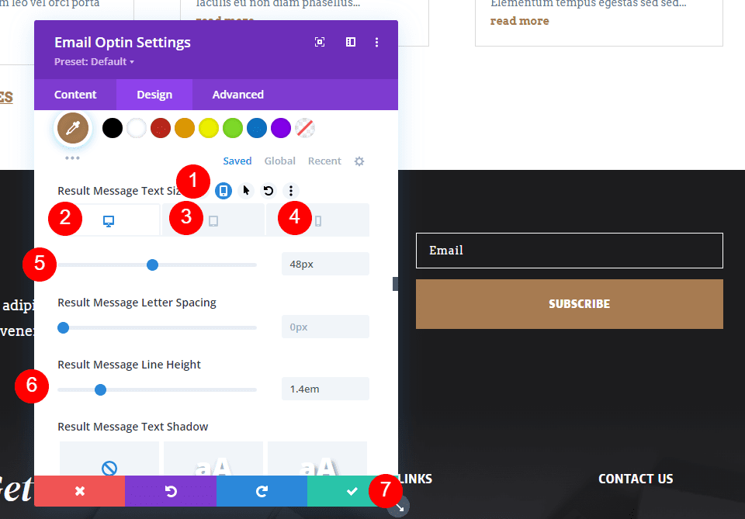Open the color management gear icon
Screen dimensions: 745x519
tap(359, 161)
